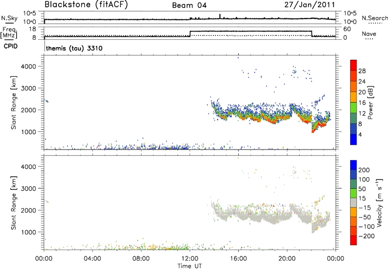
Task: Click the 'Time UT' axis title
Action: (x=190, y=266)
